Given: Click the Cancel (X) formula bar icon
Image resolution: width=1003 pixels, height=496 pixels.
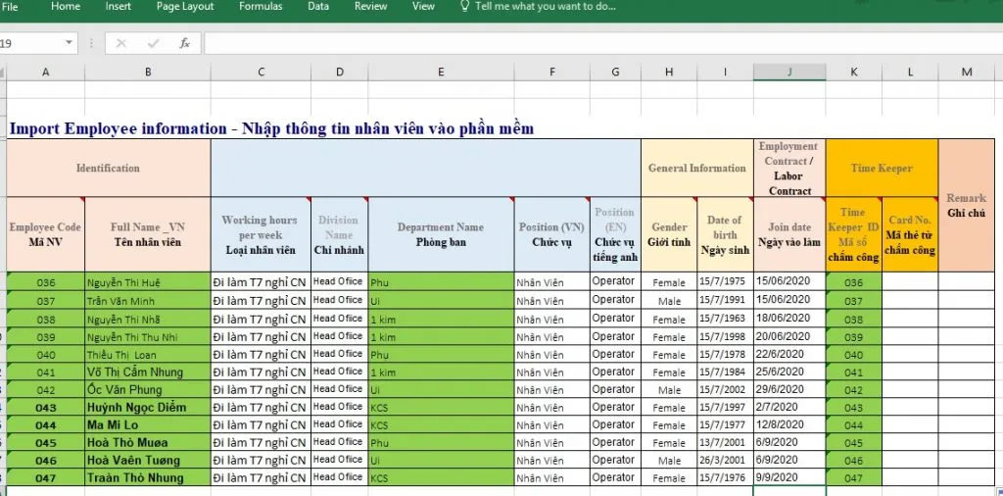Looking at the screenshot, I should (x=120, y=43).
